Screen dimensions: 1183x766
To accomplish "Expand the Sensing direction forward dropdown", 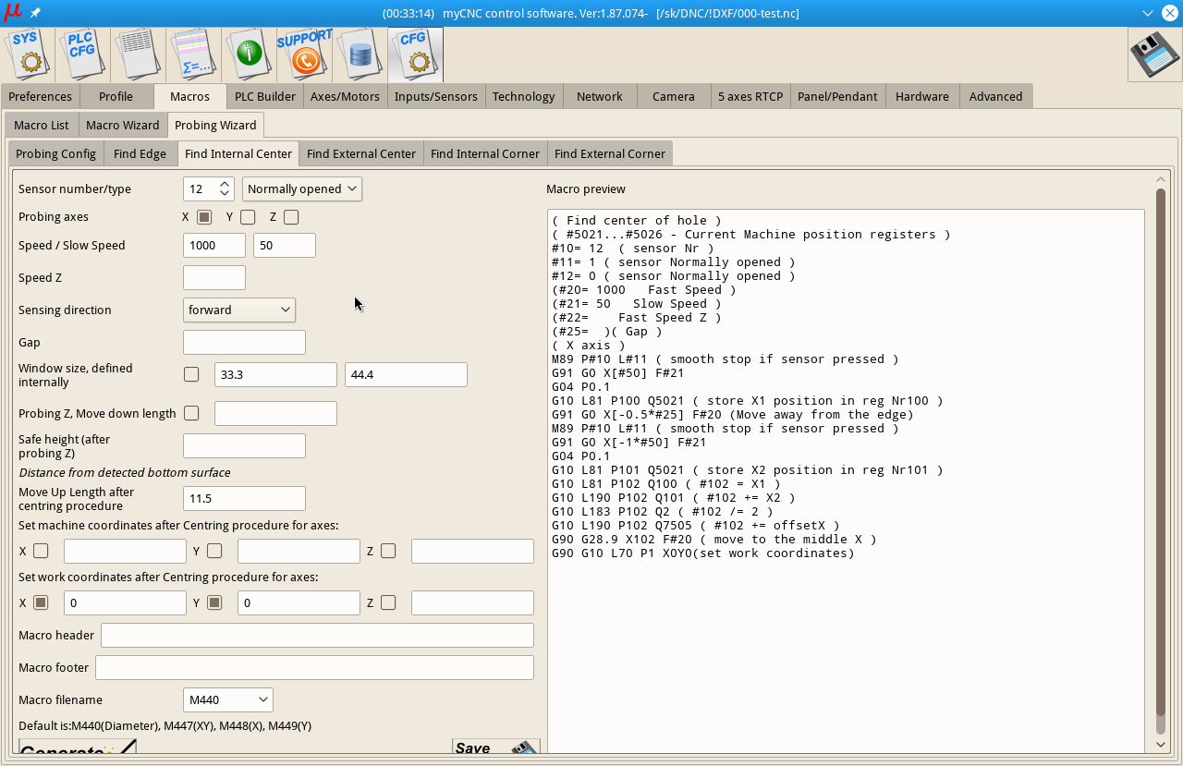I will pyautogui.click(x=239, y=310).
